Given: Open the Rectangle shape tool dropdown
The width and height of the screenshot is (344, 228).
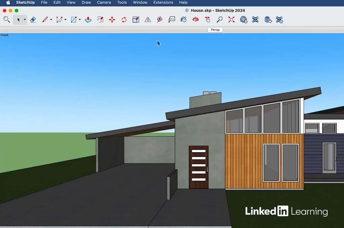Looking at the screenshot, I should [80, 20].
